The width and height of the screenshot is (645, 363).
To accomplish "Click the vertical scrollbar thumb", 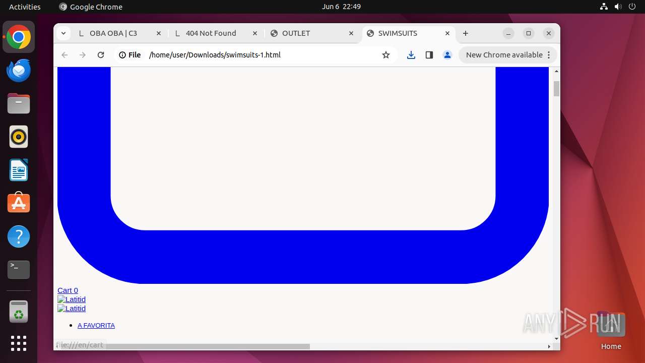I will (556, 89).
